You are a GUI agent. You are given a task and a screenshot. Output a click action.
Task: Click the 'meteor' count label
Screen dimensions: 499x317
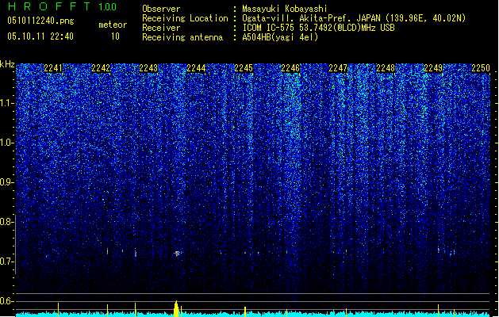pos(113,25)
